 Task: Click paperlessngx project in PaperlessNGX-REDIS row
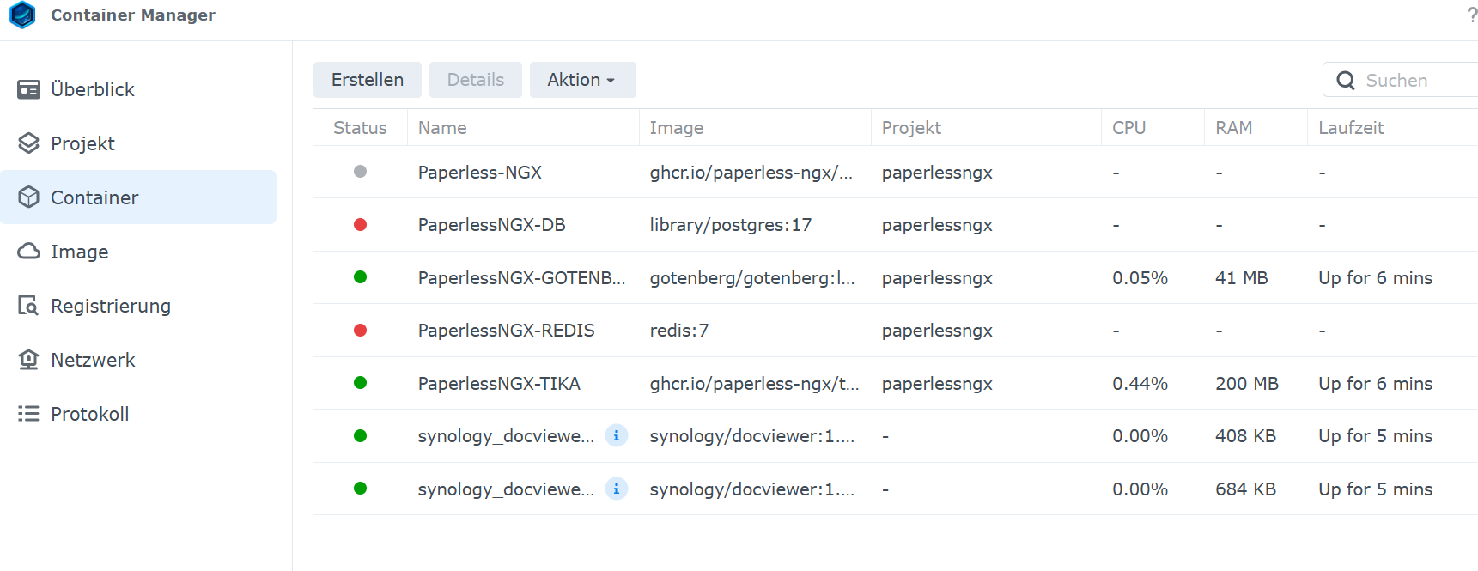(937, 331)
